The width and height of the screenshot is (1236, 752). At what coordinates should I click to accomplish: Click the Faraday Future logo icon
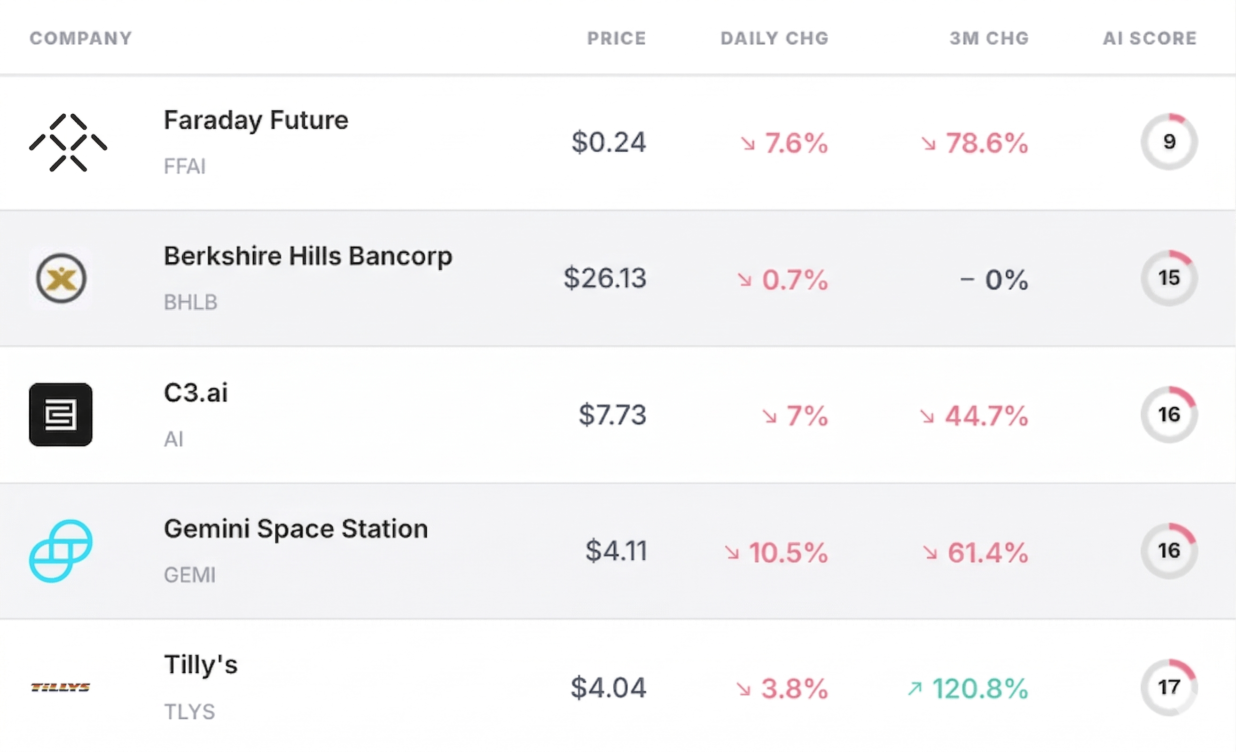pos(68,142)
